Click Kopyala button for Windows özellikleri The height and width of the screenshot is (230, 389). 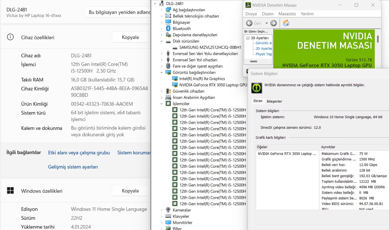(x=130, y=191)
